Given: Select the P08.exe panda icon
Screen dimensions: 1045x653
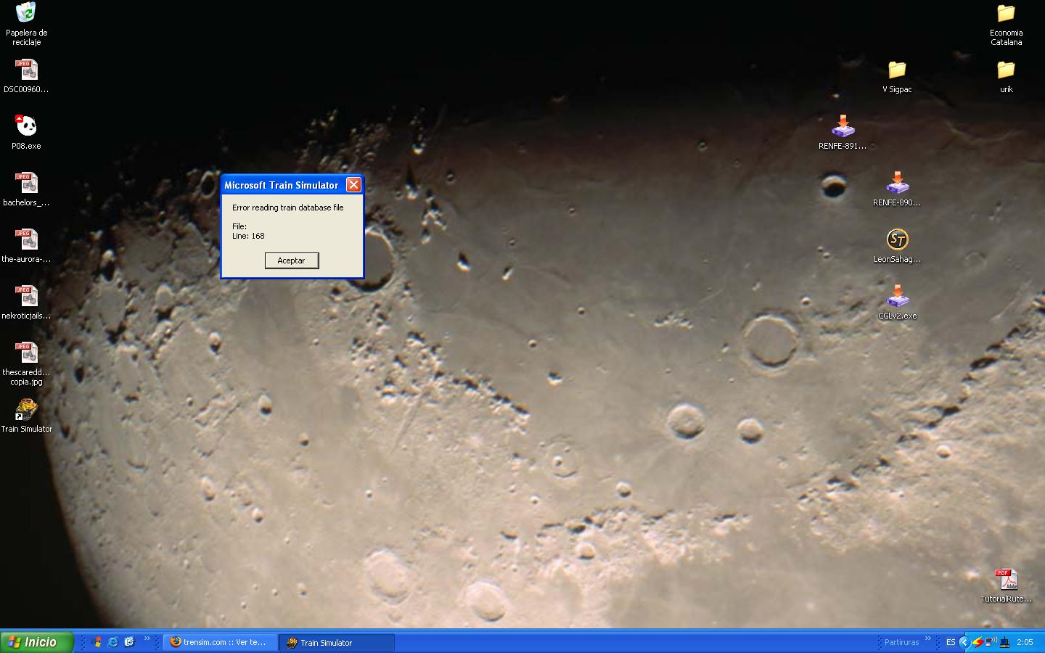Looking at the screenshot, I should [x=26, y=126].
